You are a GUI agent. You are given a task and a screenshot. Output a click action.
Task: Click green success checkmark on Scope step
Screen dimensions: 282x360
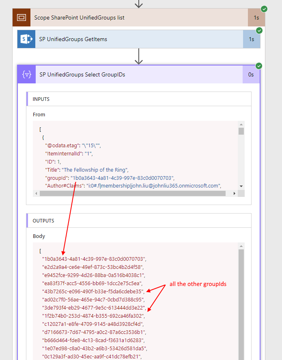264,9
